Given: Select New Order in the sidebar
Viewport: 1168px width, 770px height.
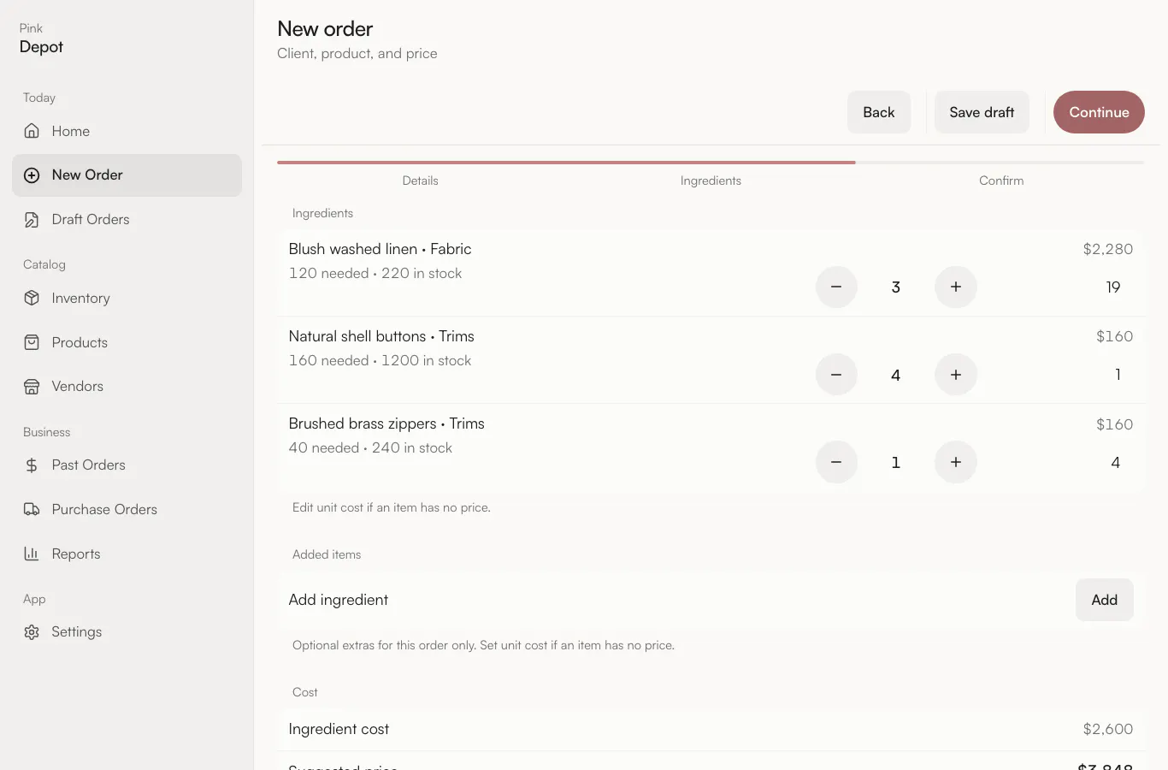Looking at the screenshot, I should pyautogui.click(x=127, y=175).
